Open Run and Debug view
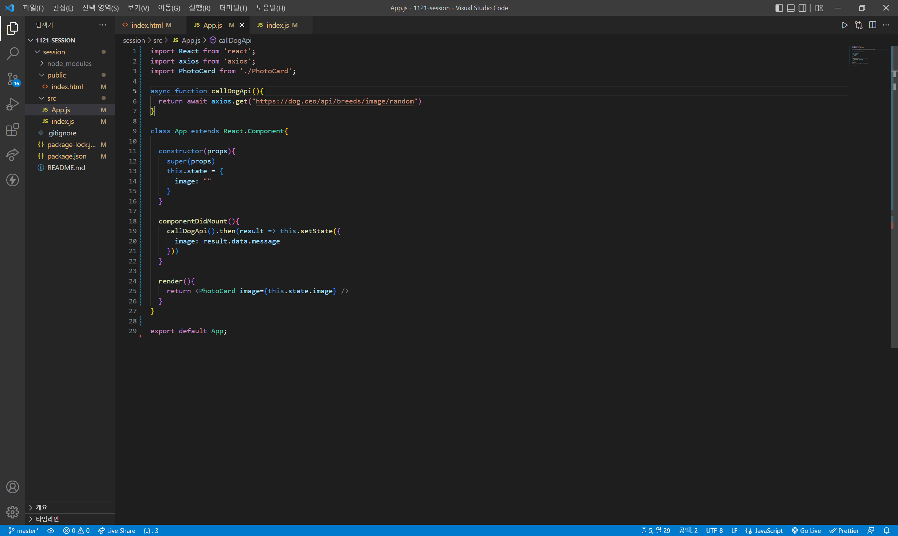Screen dimensions: 898x536 tap(13, 104)
